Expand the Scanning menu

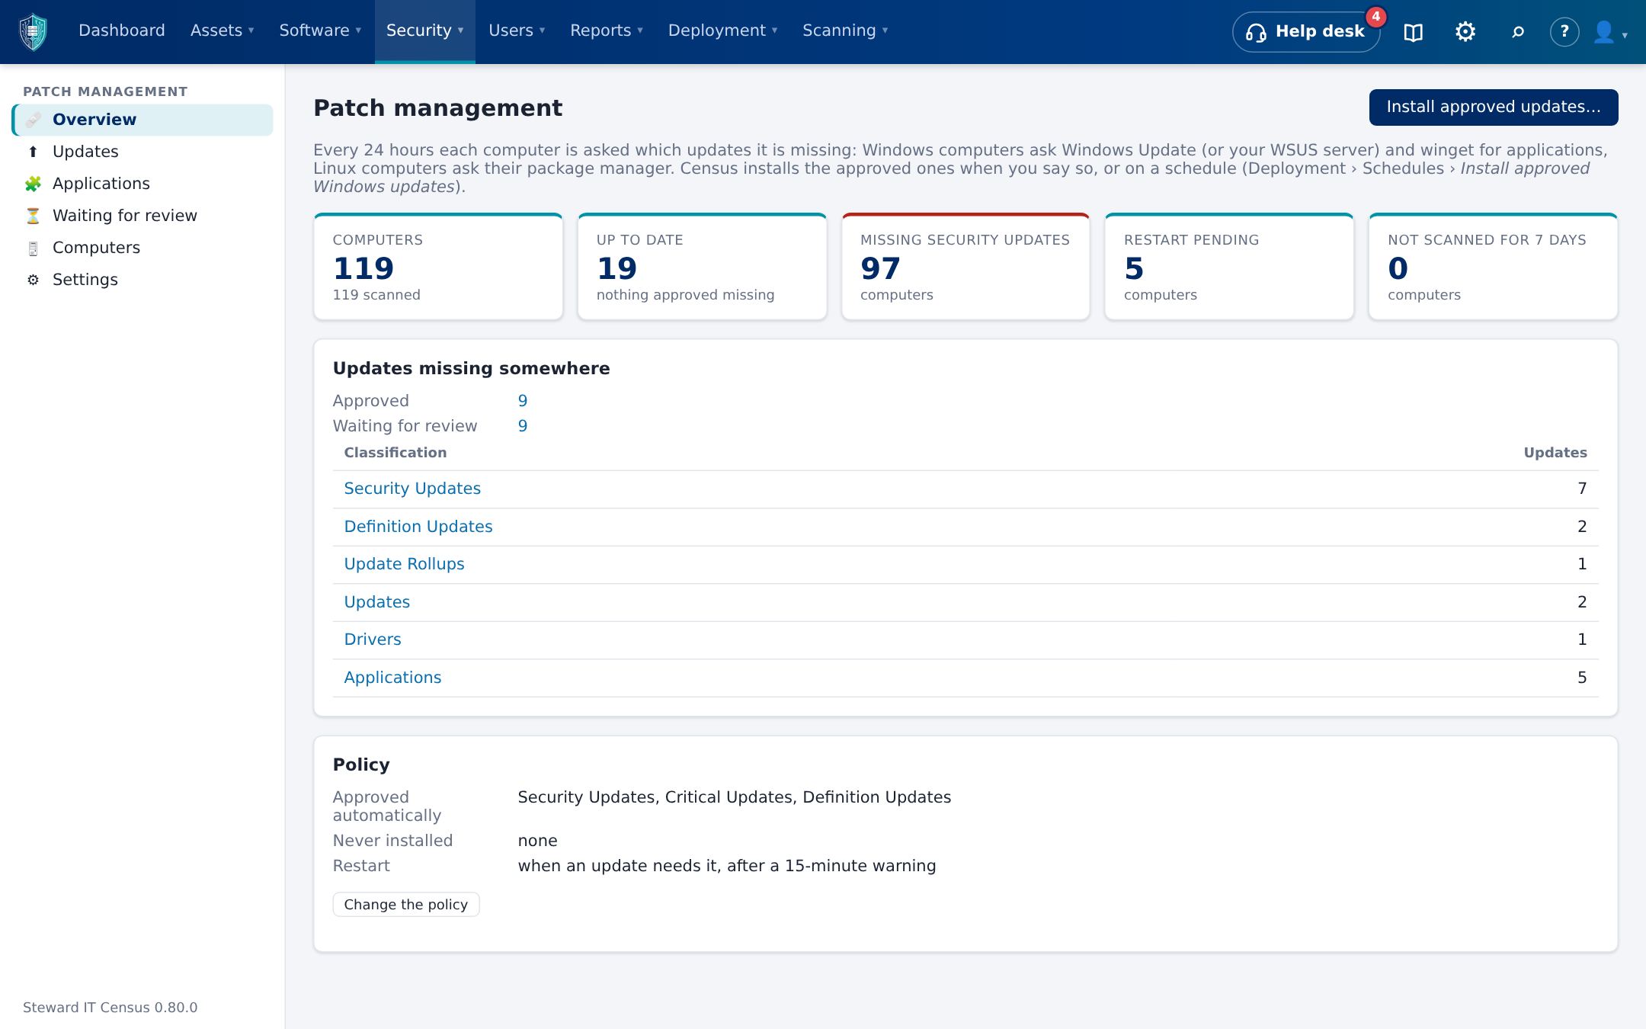tap(845, 30)
